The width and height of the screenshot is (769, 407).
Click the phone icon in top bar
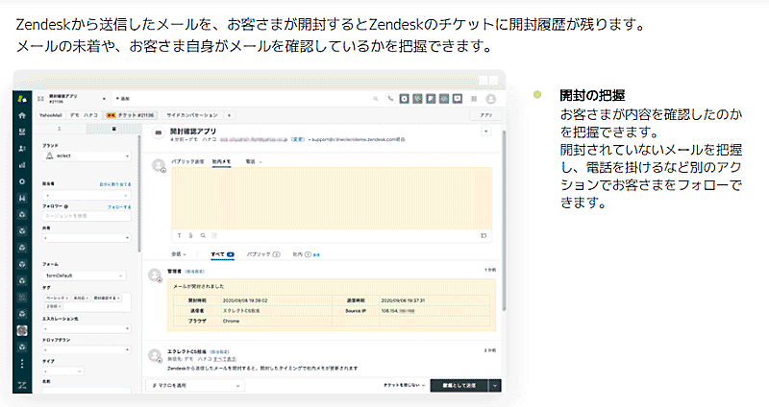pos(390,98)
